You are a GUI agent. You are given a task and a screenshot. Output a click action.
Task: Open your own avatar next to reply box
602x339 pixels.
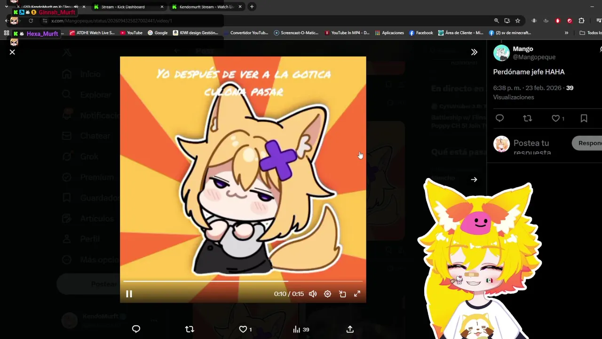point(501,144)
